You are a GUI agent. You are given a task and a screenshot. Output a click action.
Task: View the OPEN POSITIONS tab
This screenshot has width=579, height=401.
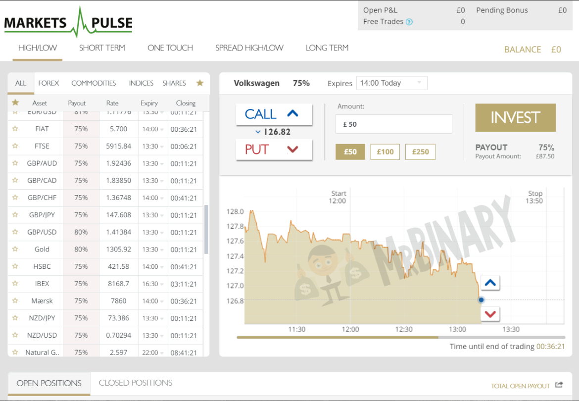(48, 383)
